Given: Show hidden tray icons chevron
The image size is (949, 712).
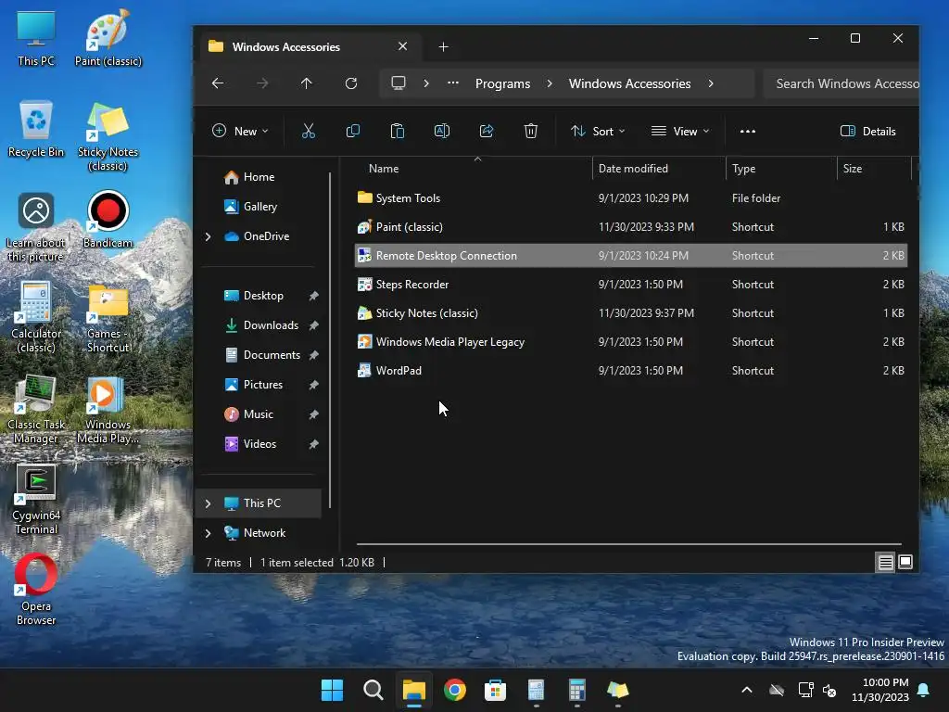Looking at the screenshot, I should [x=747, y=690].
